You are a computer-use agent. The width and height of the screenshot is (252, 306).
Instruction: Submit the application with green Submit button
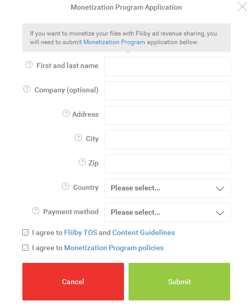pos(179,282)
